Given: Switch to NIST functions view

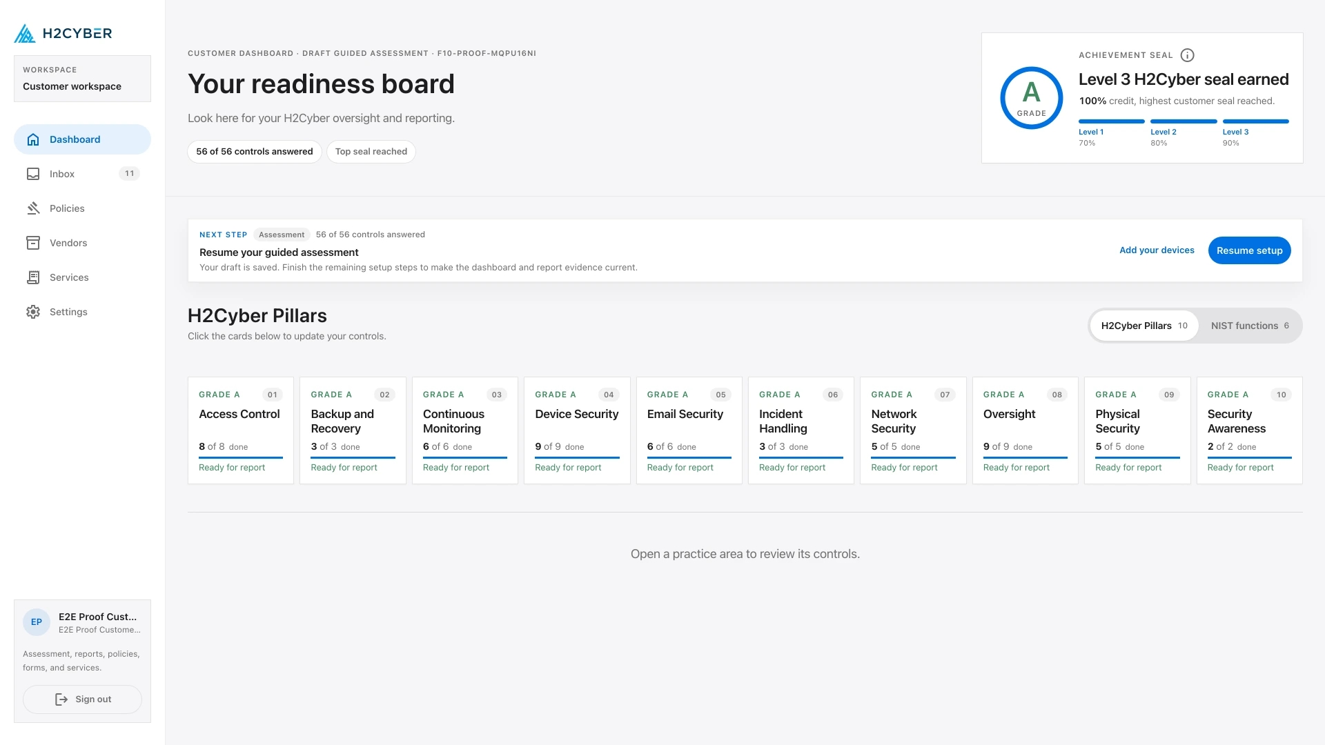Looking at the screenshot, I should tap(1250, 326).
